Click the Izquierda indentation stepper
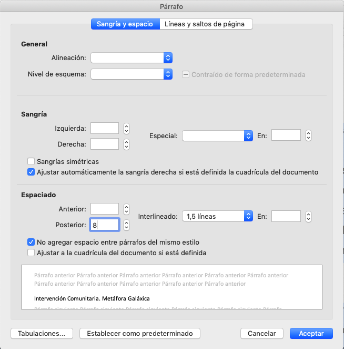The height and width of the screenshot is (349, 344). 126,128
